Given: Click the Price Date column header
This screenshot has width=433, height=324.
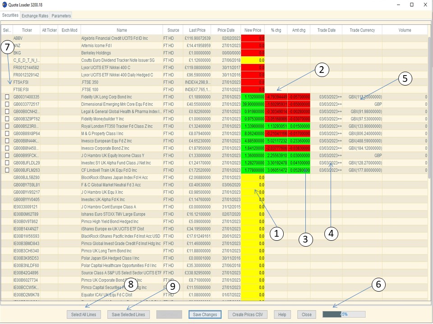Looking at the screenshot, I should coord(226,30).
